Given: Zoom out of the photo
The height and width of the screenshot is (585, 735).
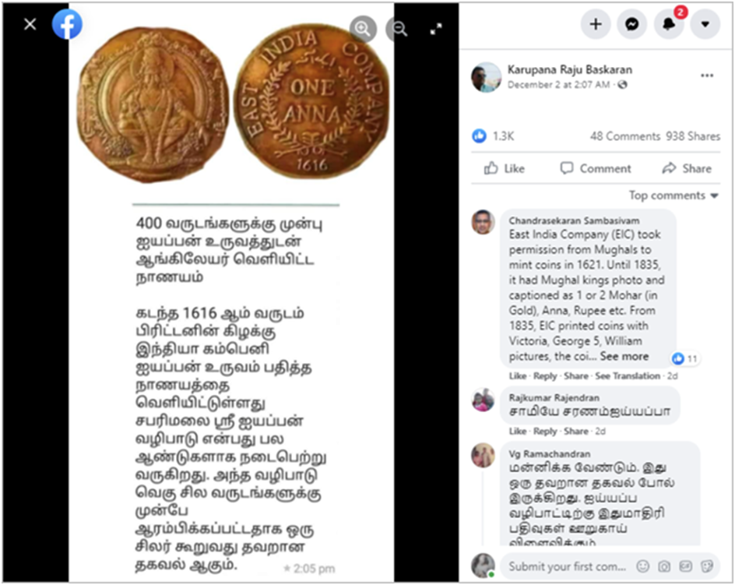Looking at the screenshot, I should pos(399,30).
